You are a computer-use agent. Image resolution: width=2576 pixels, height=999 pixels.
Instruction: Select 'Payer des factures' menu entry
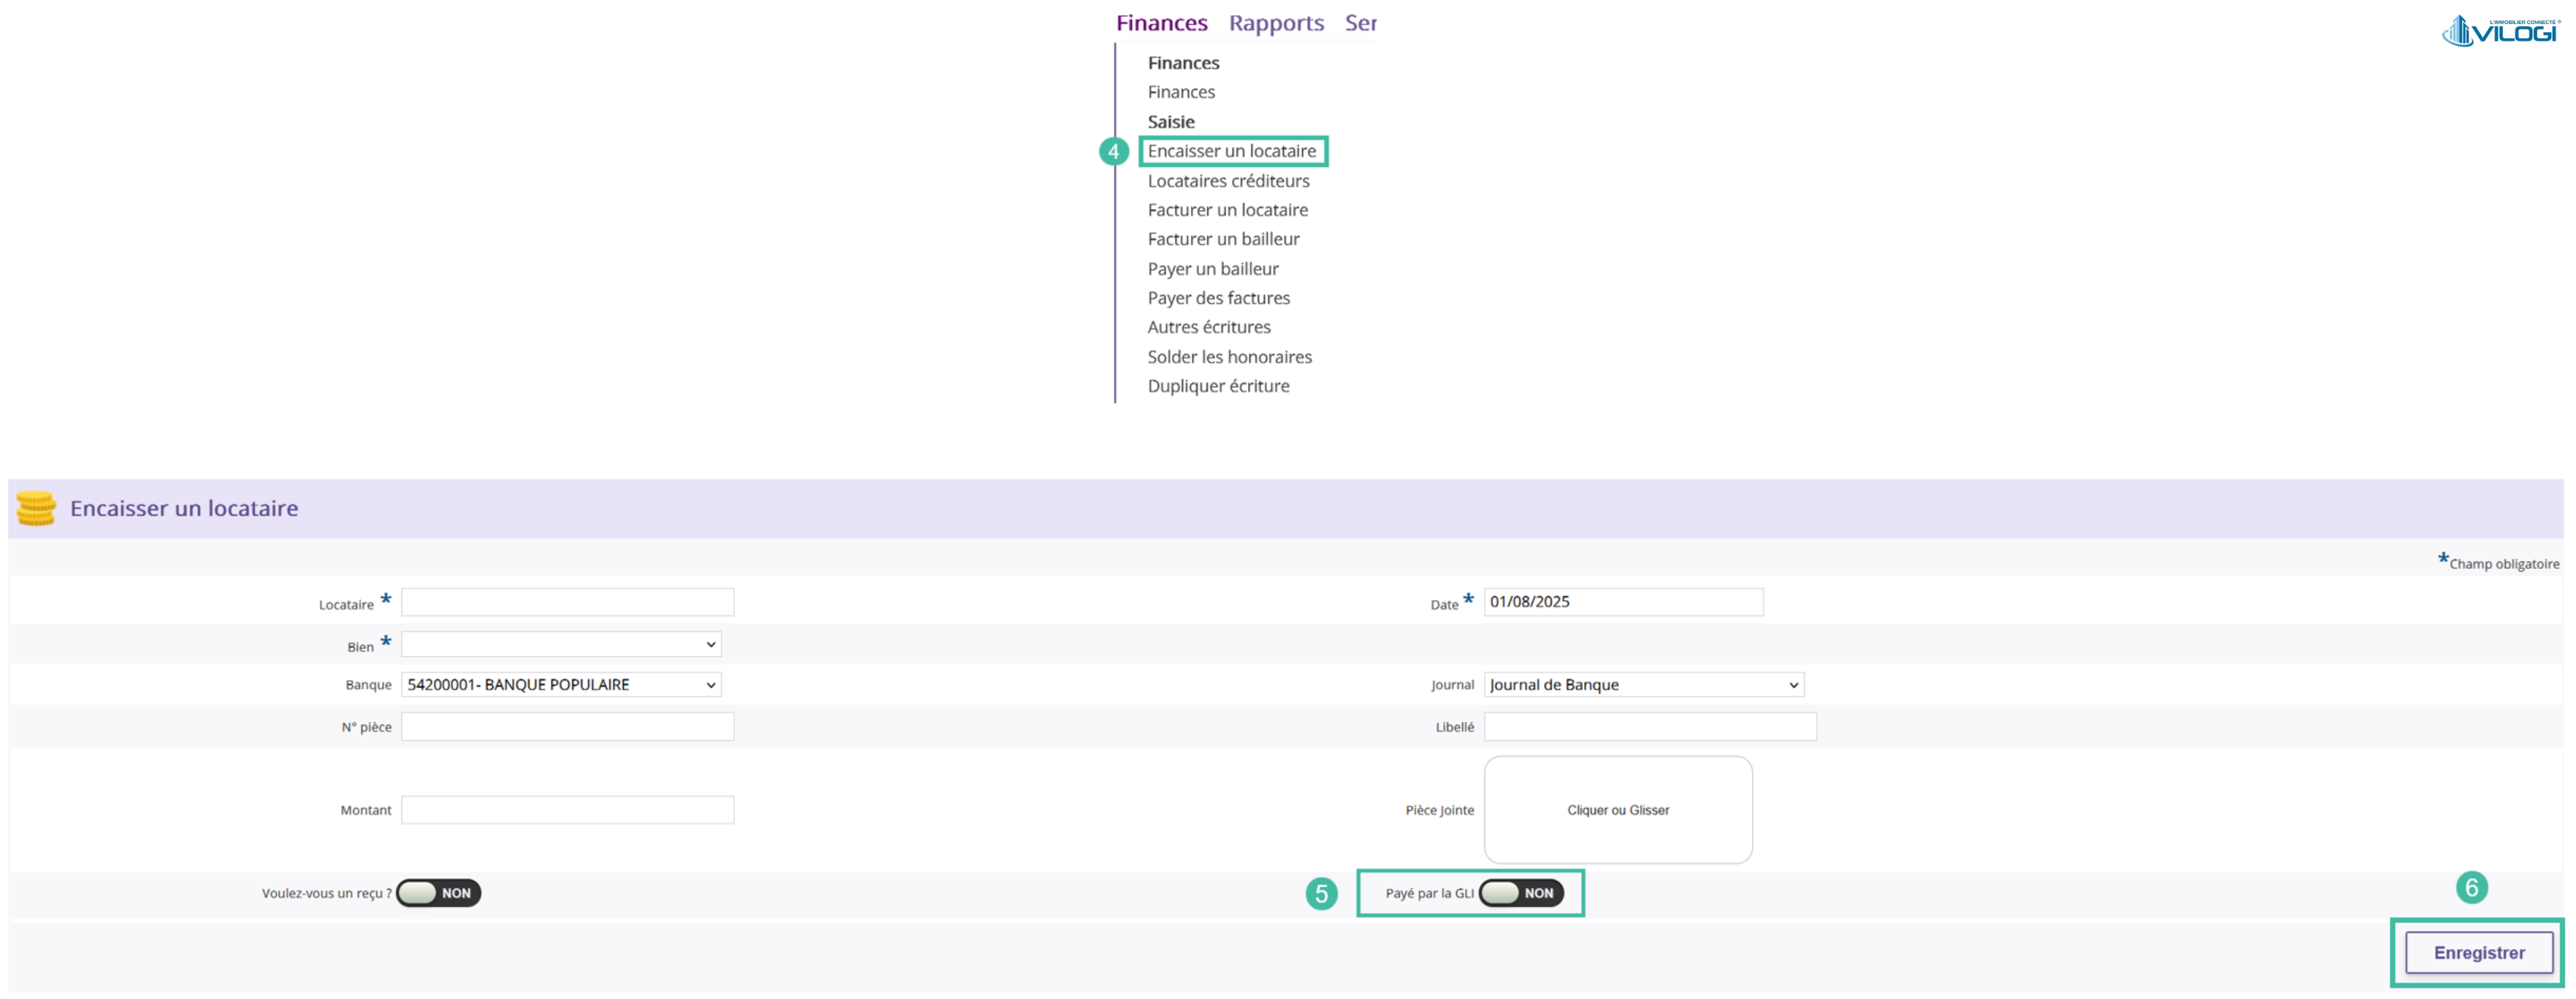point(1218,298)
